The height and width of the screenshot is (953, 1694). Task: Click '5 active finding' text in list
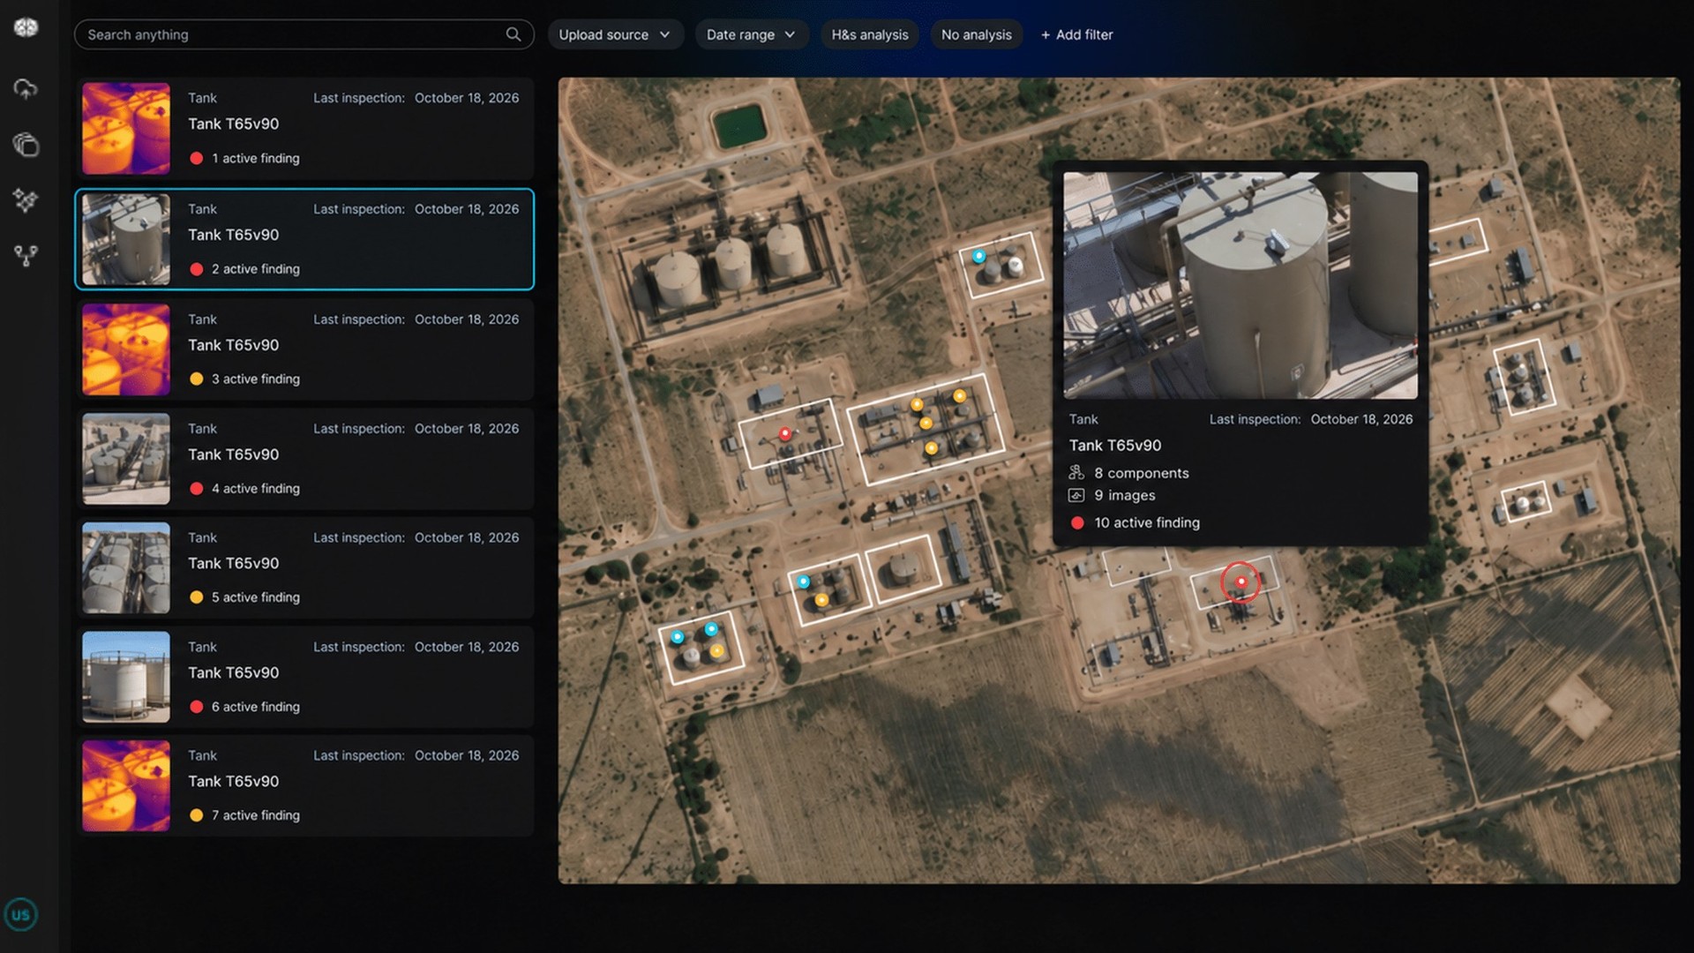255,597
